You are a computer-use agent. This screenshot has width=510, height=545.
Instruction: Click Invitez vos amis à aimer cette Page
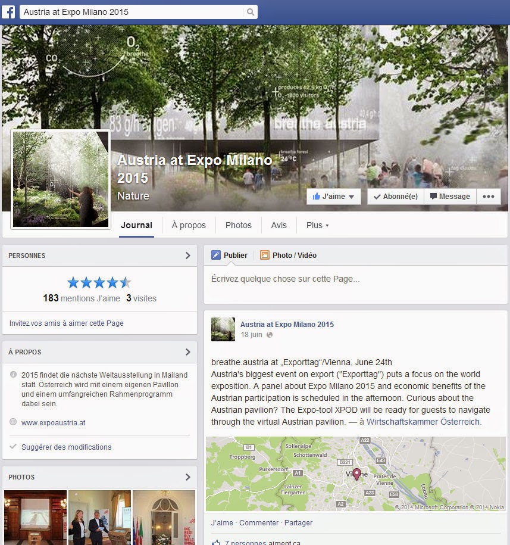tap(66, 323)
